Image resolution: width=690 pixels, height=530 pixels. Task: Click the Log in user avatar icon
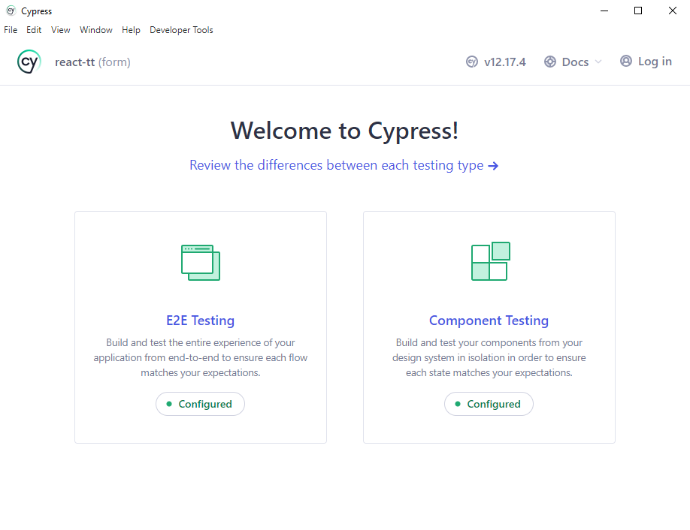625,62
